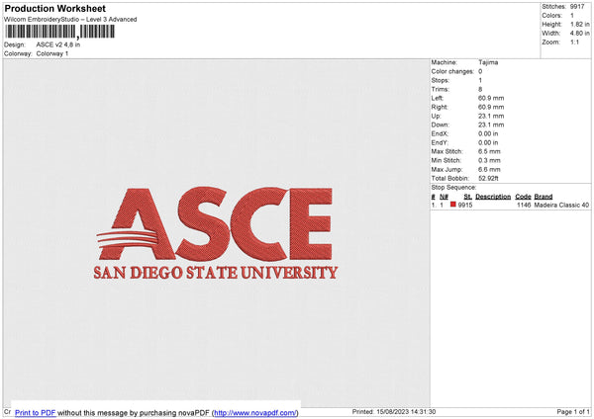Select the Min Stitch value 0.3 mm

[x=489, y=161]
